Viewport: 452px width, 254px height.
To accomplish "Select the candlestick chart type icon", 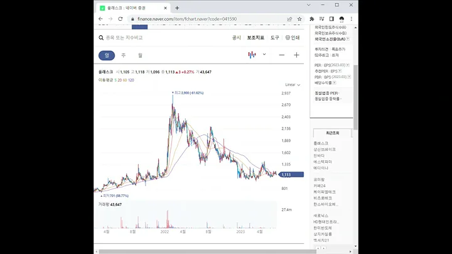I will [x=252, y=55].
